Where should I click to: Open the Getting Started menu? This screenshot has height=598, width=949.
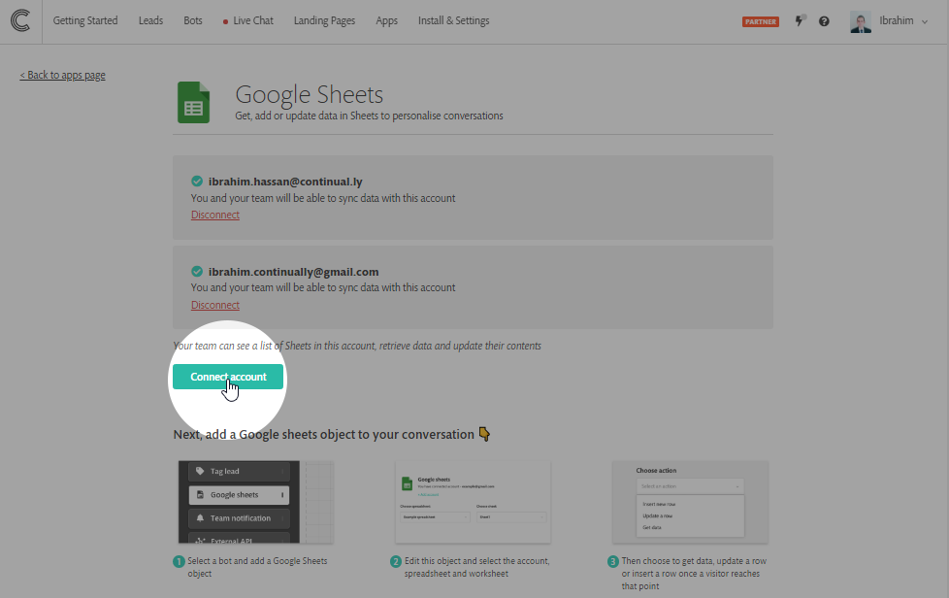(85, 20)
